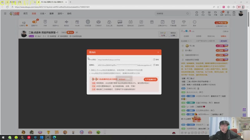Switch to the 贵宾(134) tab

click(211, 36)
